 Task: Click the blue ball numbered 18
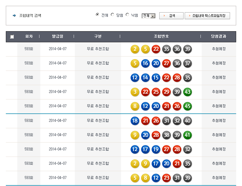(x=135, y=120)
